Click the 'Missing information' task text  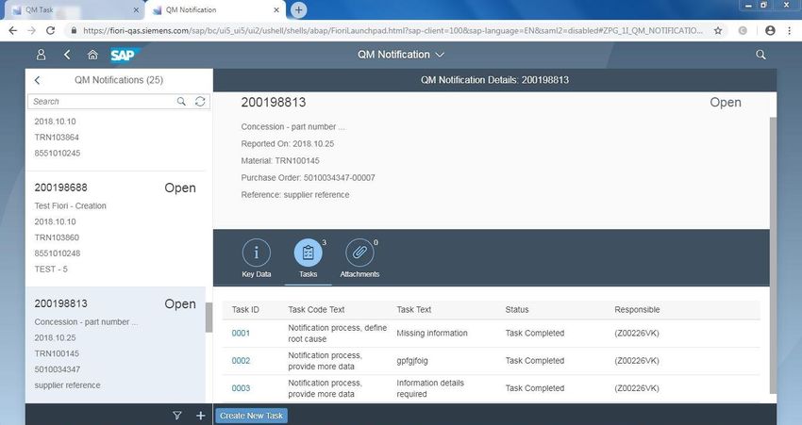(432, 333)
